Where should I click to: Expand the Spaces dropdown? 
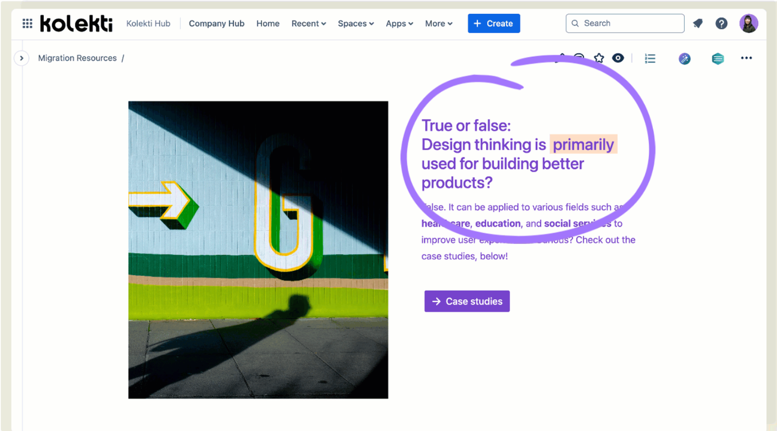click(x=356, y=23)
